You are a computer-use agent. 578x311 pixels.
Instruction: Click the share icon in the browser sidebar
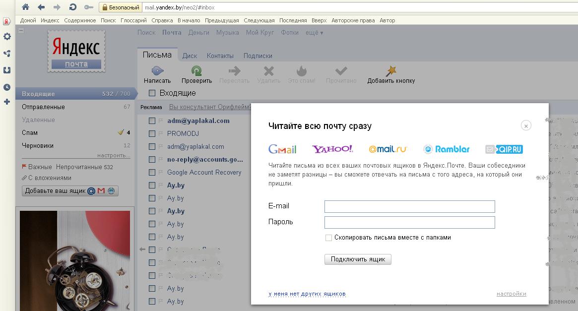pos(6,54)
